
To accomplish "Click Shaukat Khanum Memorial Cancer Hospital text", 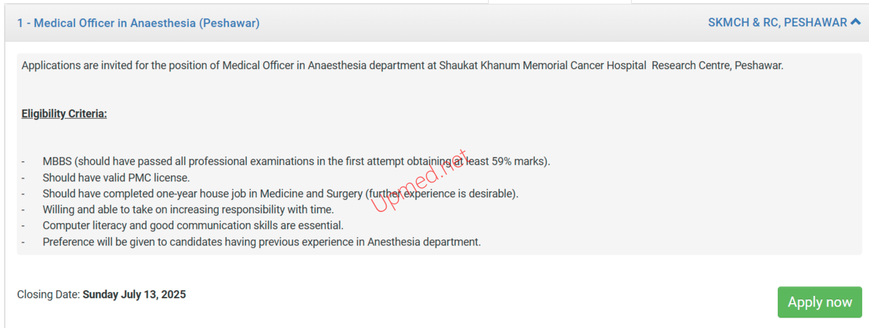I will click(x=543, y=65).
